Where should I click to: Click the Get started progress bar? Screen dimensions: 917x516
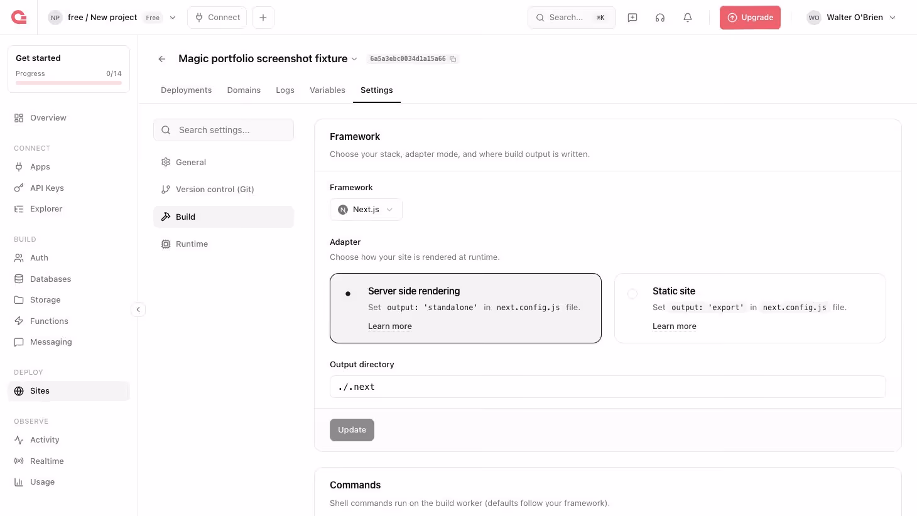[x=68, y=83]
